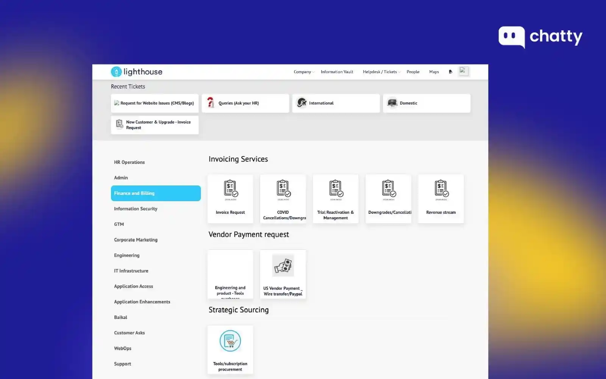Open the Tools/subscription procurement cart icon
606x379 pixels.
point(230,340)
